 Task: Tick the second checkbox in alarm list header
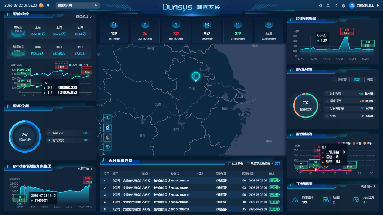pos(248,163)
